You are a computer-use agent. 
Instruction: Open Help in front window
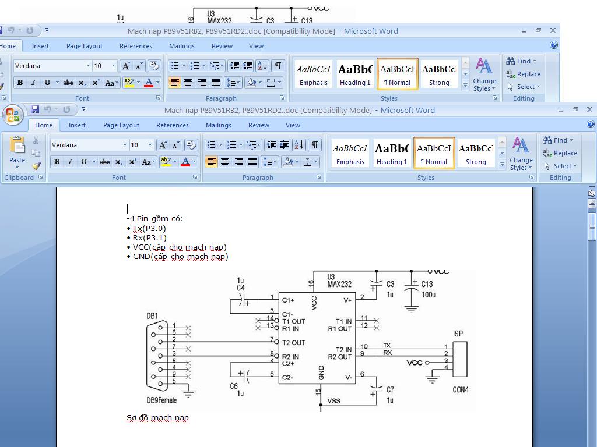point(591,125)
